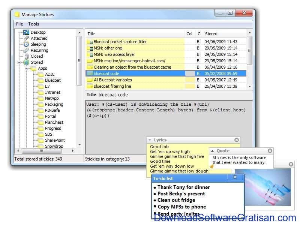This screenshot has width=300, height=225.
Task: Click 'Post Becky's present' to-do item
Action: (x=181, y=193)
